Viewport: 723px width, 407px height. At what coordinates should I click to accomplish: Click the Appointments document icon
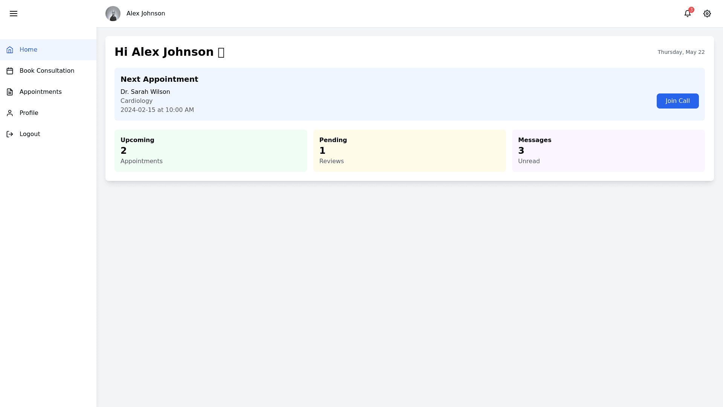point(10,92)
